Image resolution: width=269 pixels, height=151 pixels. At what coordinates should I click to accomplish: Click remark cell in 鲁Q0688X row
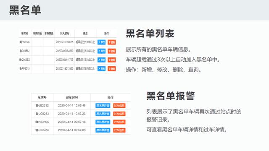coord(85,60)
